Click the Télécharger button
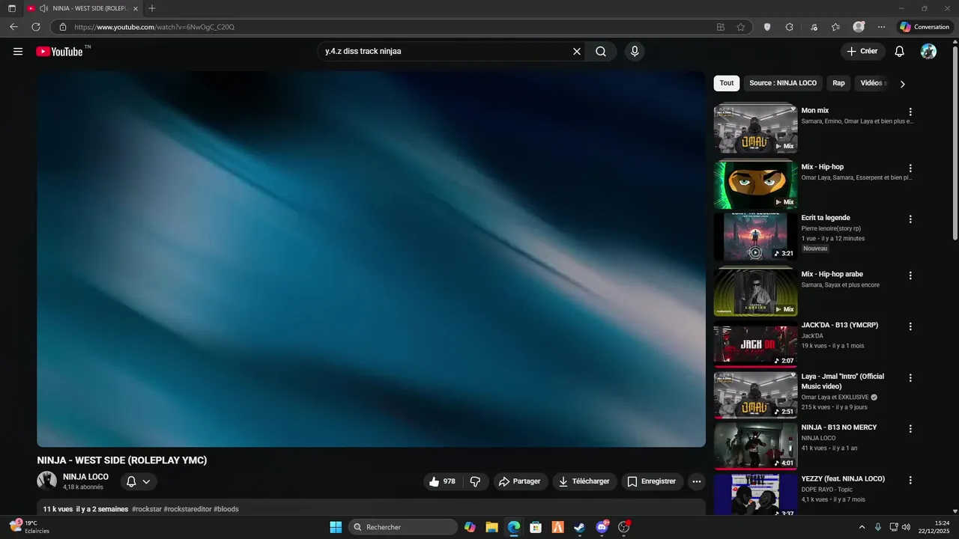This screenshot has width=959, height=539. tap(584, 481)
